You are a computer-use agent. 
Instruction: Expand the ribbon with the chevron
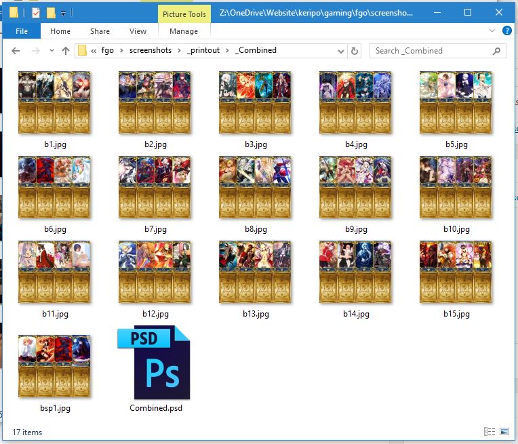pos(492,31)
